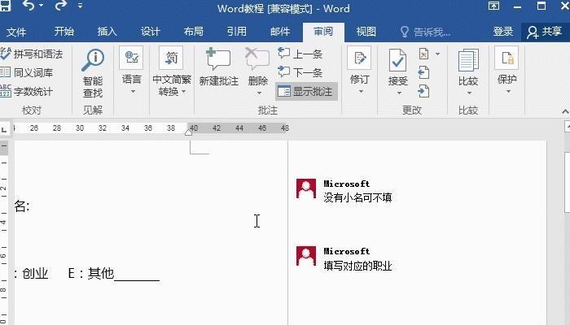Click 智能查找 magnifier icon
The height and width of the screenshot is (325, 570).
[x=93, y=60]
